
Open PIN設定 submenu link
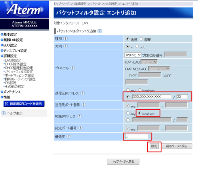[11, 83]
